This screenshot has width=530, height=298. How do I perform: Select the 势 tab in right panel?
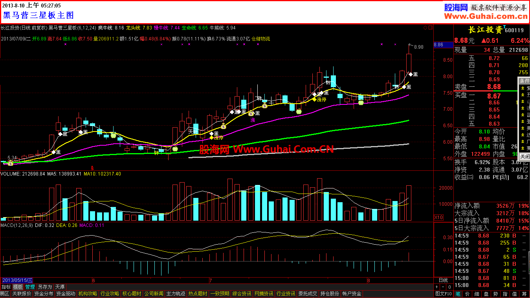click(495, 294)
